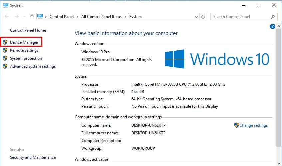Open Remote settings
The width and height of the screenshot is (282, 166).
[24, 50]
